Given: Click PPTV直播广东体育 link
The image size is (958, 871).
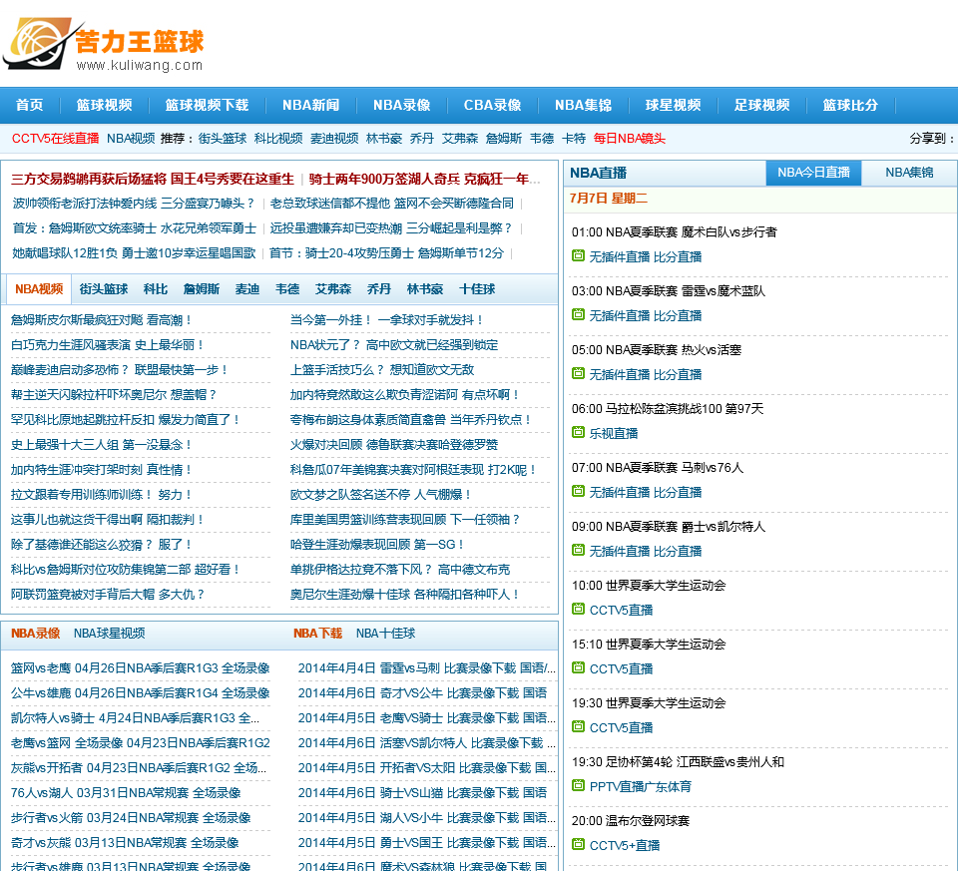Looking at the screenshot, I should pos(641,787).
